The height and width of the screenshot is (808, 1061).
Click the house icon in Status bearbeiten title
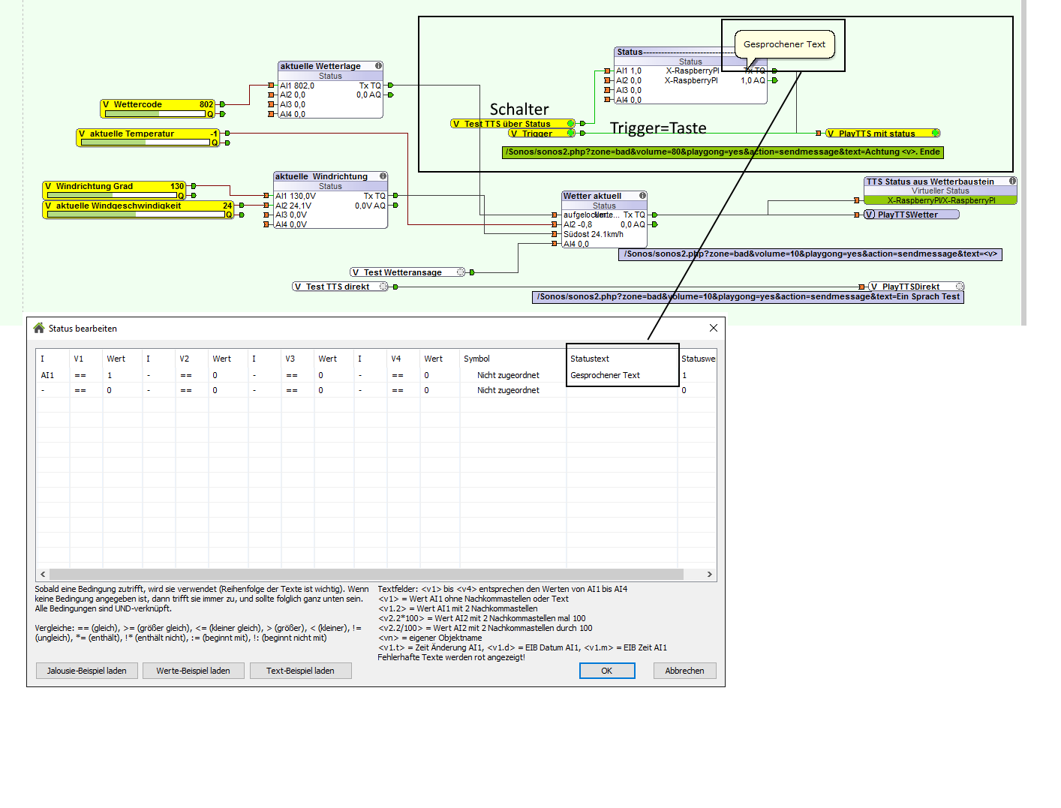pos(39,328)
